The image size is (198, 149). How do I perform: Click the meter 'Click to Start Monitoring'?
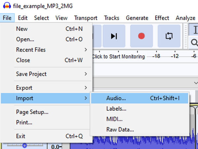[118, 56]
